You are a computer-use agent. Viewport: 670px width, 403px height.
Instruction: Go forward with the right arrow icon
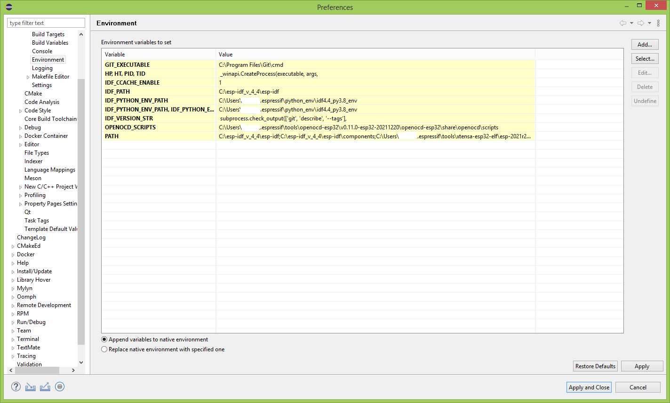click(640, 23)
